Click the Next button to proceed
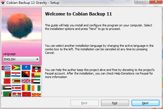The width and height of the screenshot is (163, 109). coord(145,103)
